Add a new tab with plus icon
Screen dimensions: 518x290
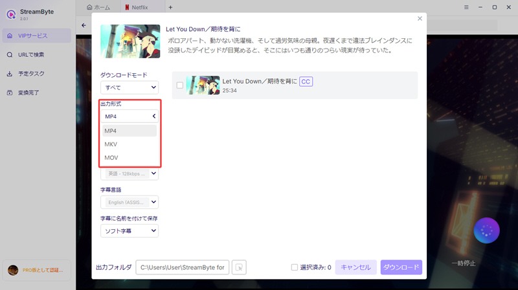(170, 7)
